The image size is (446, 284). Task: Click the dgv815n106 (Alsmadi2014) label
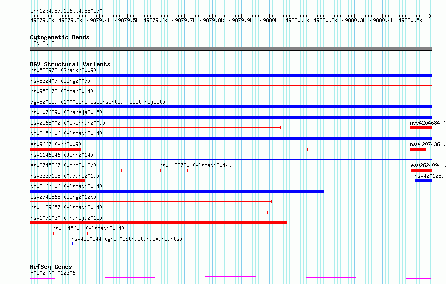[66, 133]
